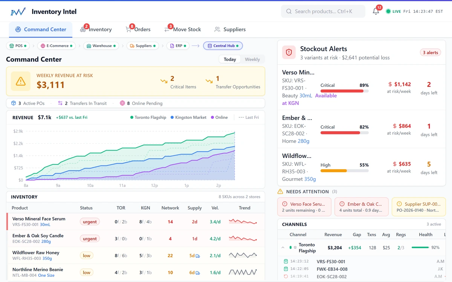The width and height of the screenshot is (452, 282).
Task: Click the Transfers In Transit arrows icon
Action: pos(60,103)
